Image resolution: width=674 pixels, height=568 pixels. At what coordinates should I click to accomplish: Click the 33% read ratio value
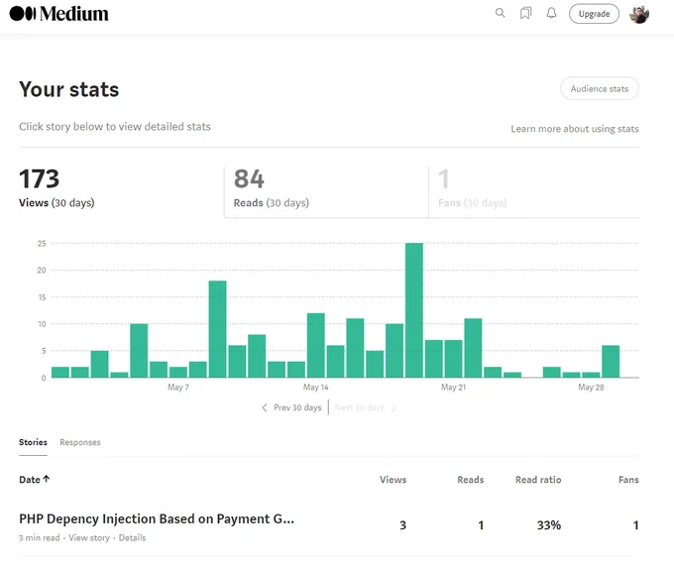(549, 525)
